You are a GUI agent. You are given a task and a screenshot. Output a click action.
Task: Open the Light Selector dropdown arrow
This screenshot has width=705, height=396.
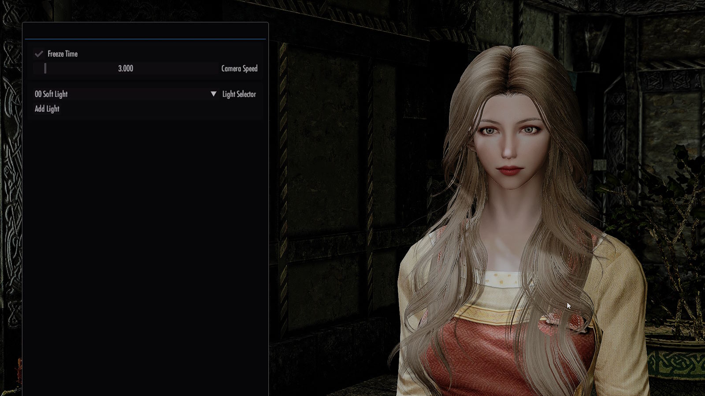click(213, 94)
